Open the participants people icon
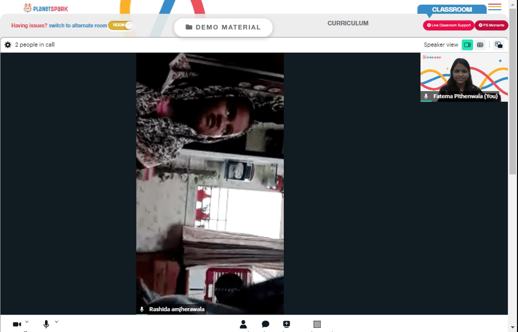 (243, 324)
